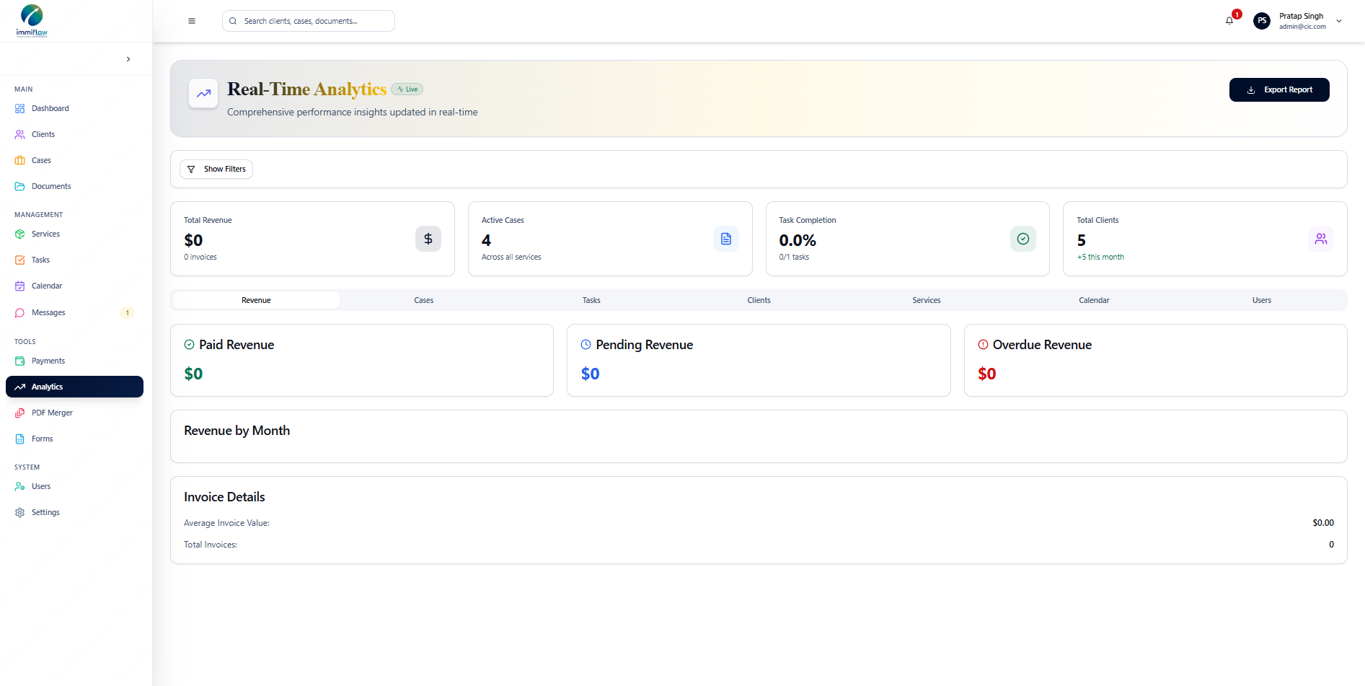Switch to the Services tab
Screen dimensions: 1365x686
[927, 300]
